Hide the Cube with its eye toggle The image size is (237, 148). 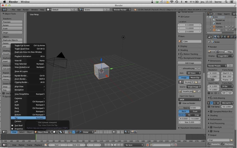click(x=226, y=30)
